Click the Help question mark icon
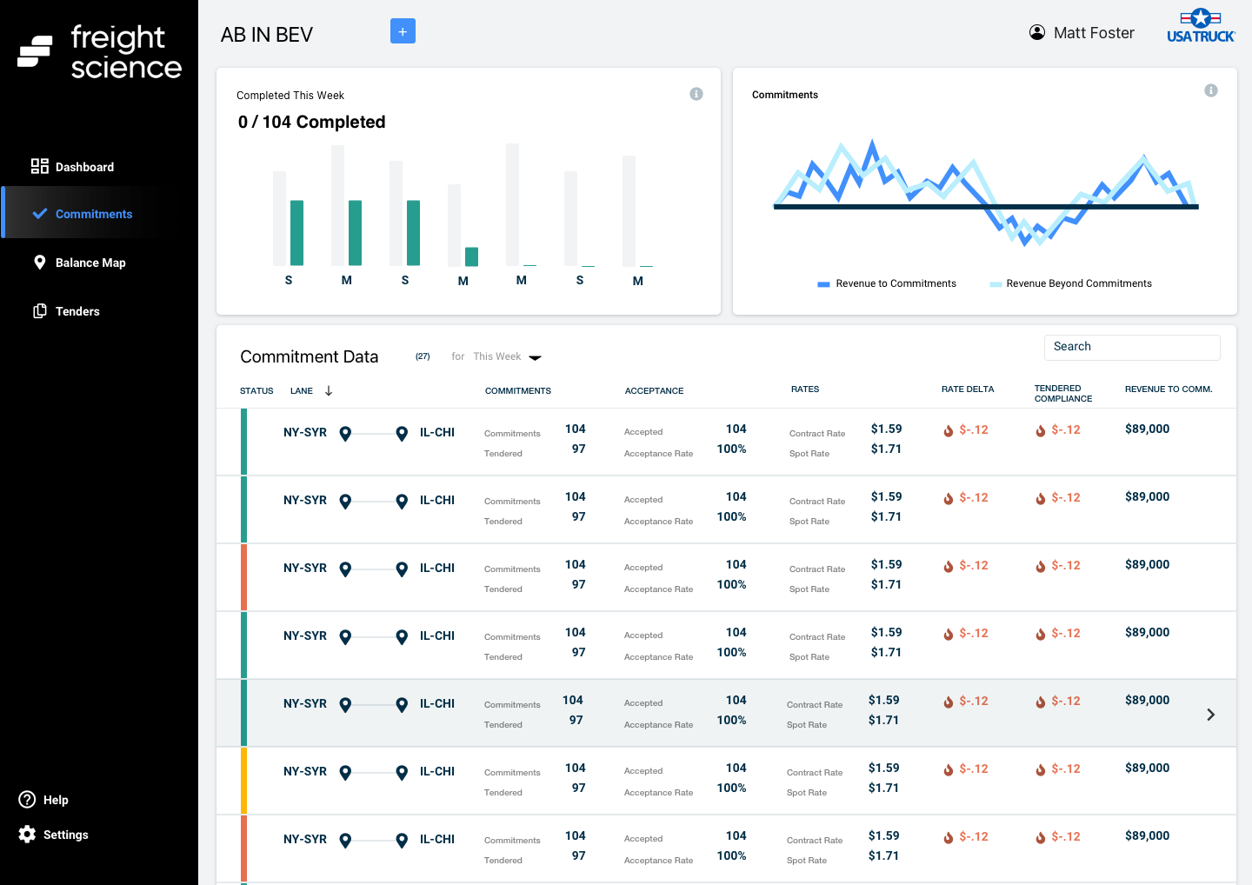Viewport: 1252px width, 885px height. click(27, 799)
